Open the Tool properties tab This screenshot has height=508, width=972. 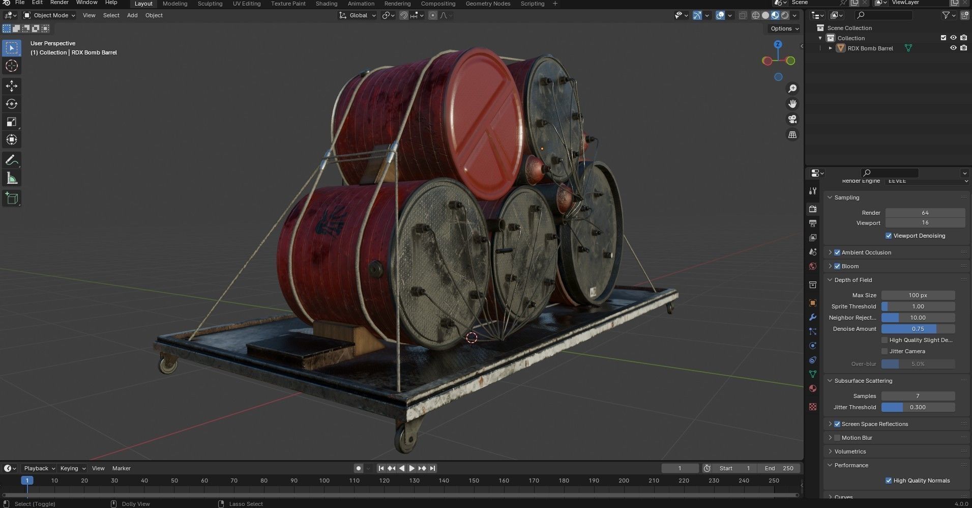click(x=813, y=191)
